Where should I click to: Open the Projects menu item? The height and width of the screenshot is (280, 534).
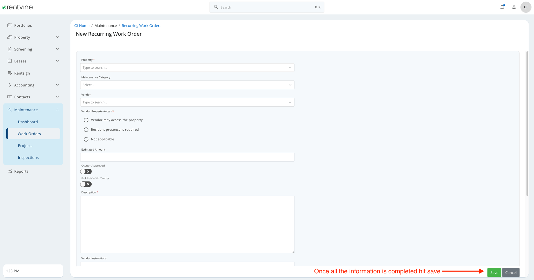[25, 145]
